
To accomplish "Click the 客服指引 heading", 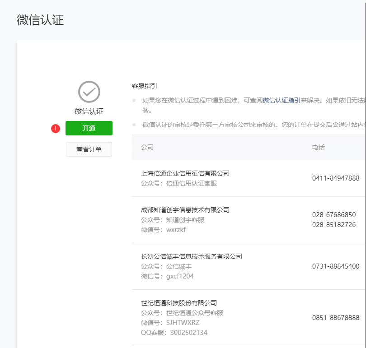I will coord(145,86).
